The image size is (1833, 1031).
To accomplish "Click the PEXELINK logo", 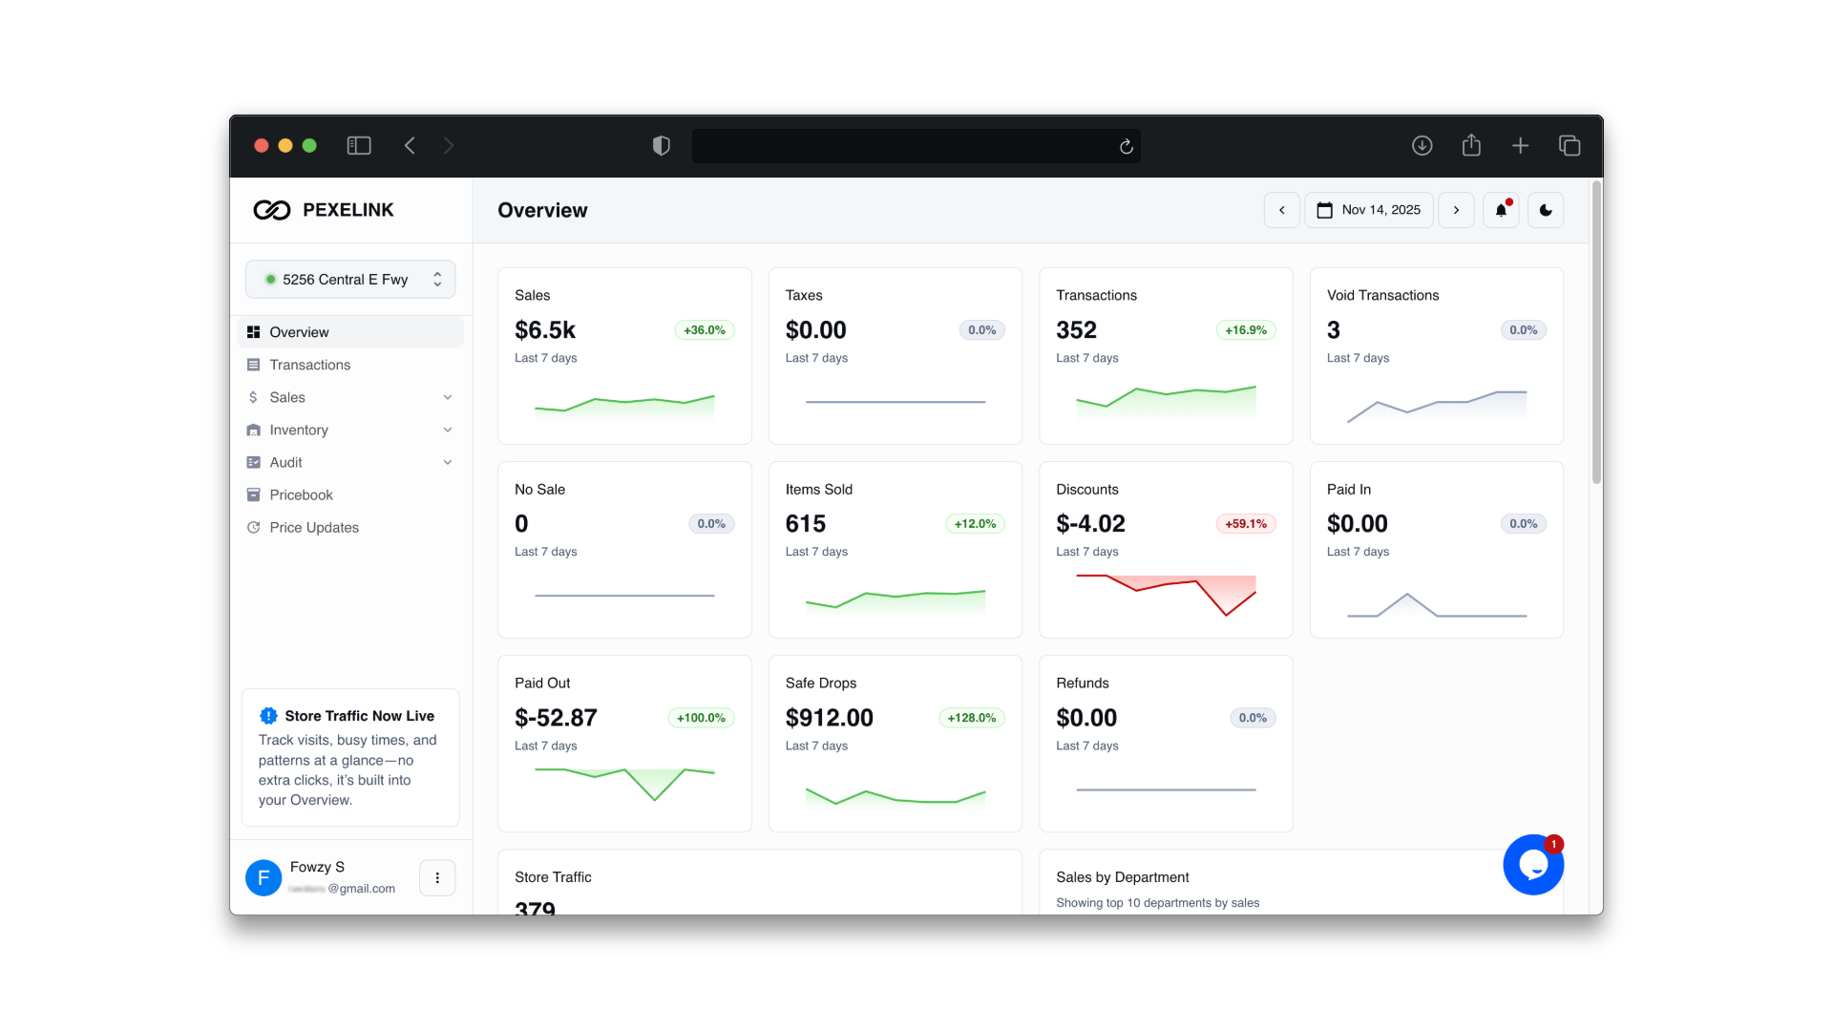I will pos(323,210).
